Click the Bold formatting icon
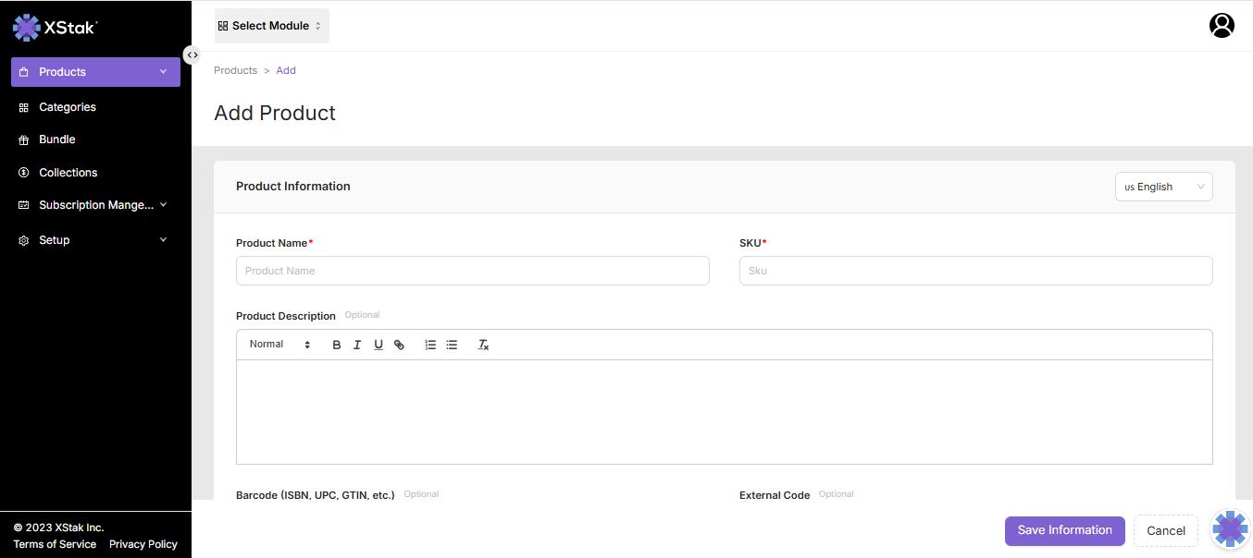Image resolution: width=1253 pixels, height=558 pixels. [x=337, y=345]
